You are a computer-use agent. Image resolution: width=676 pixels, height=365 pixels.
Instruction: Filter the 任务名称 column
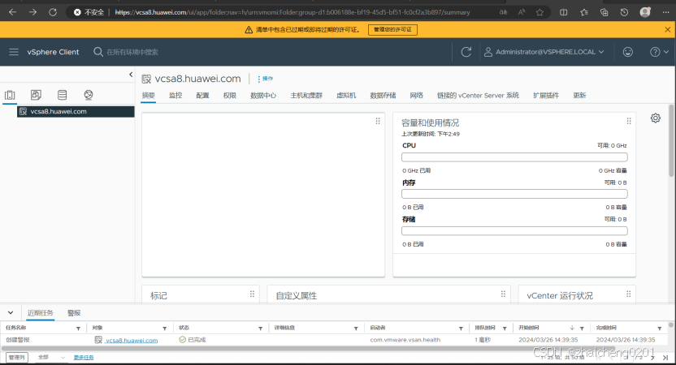(x=78, y=328)
